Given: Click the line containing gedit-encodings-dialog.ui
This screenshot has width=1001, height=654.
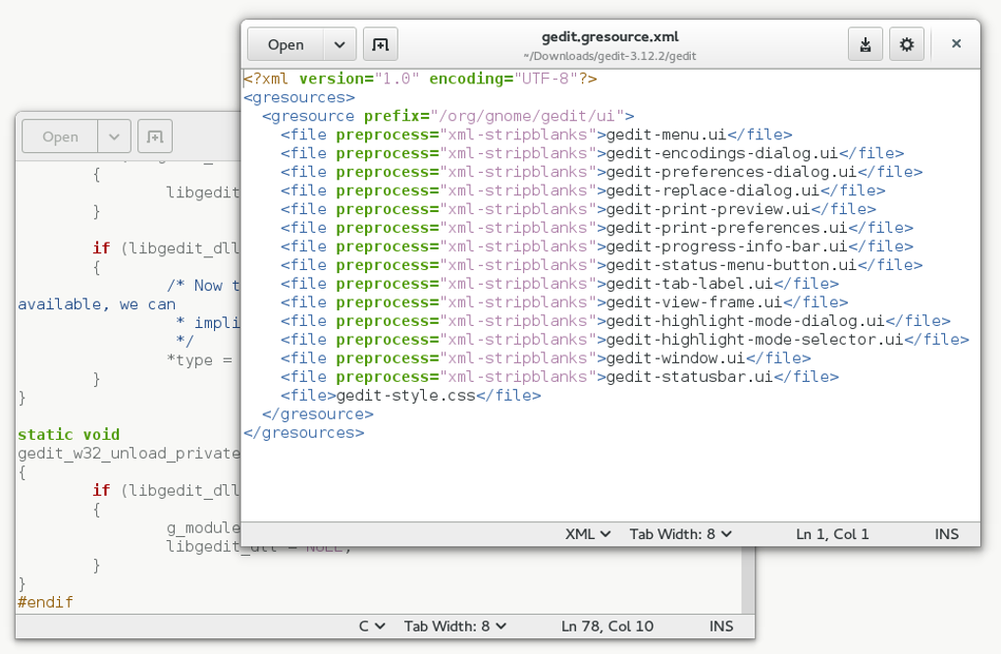Looking at the screenshot, I should [592, 153].
